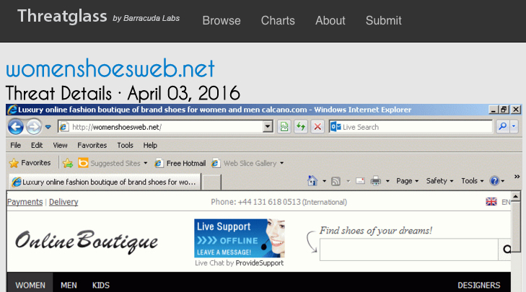The image size is (526, 292).
Task: Open the Safety dropdown menu
Action: click(439, 181)
